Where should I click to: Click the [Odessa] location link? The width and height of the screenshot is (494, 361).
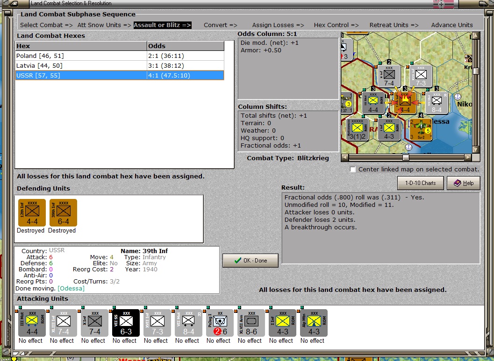coord(71,289)
